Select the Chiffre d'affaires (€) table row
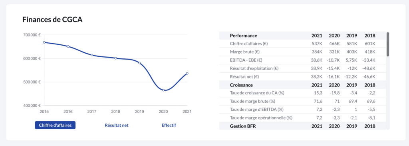This screenshot has width=409, height=146. [x=303, y=44]
